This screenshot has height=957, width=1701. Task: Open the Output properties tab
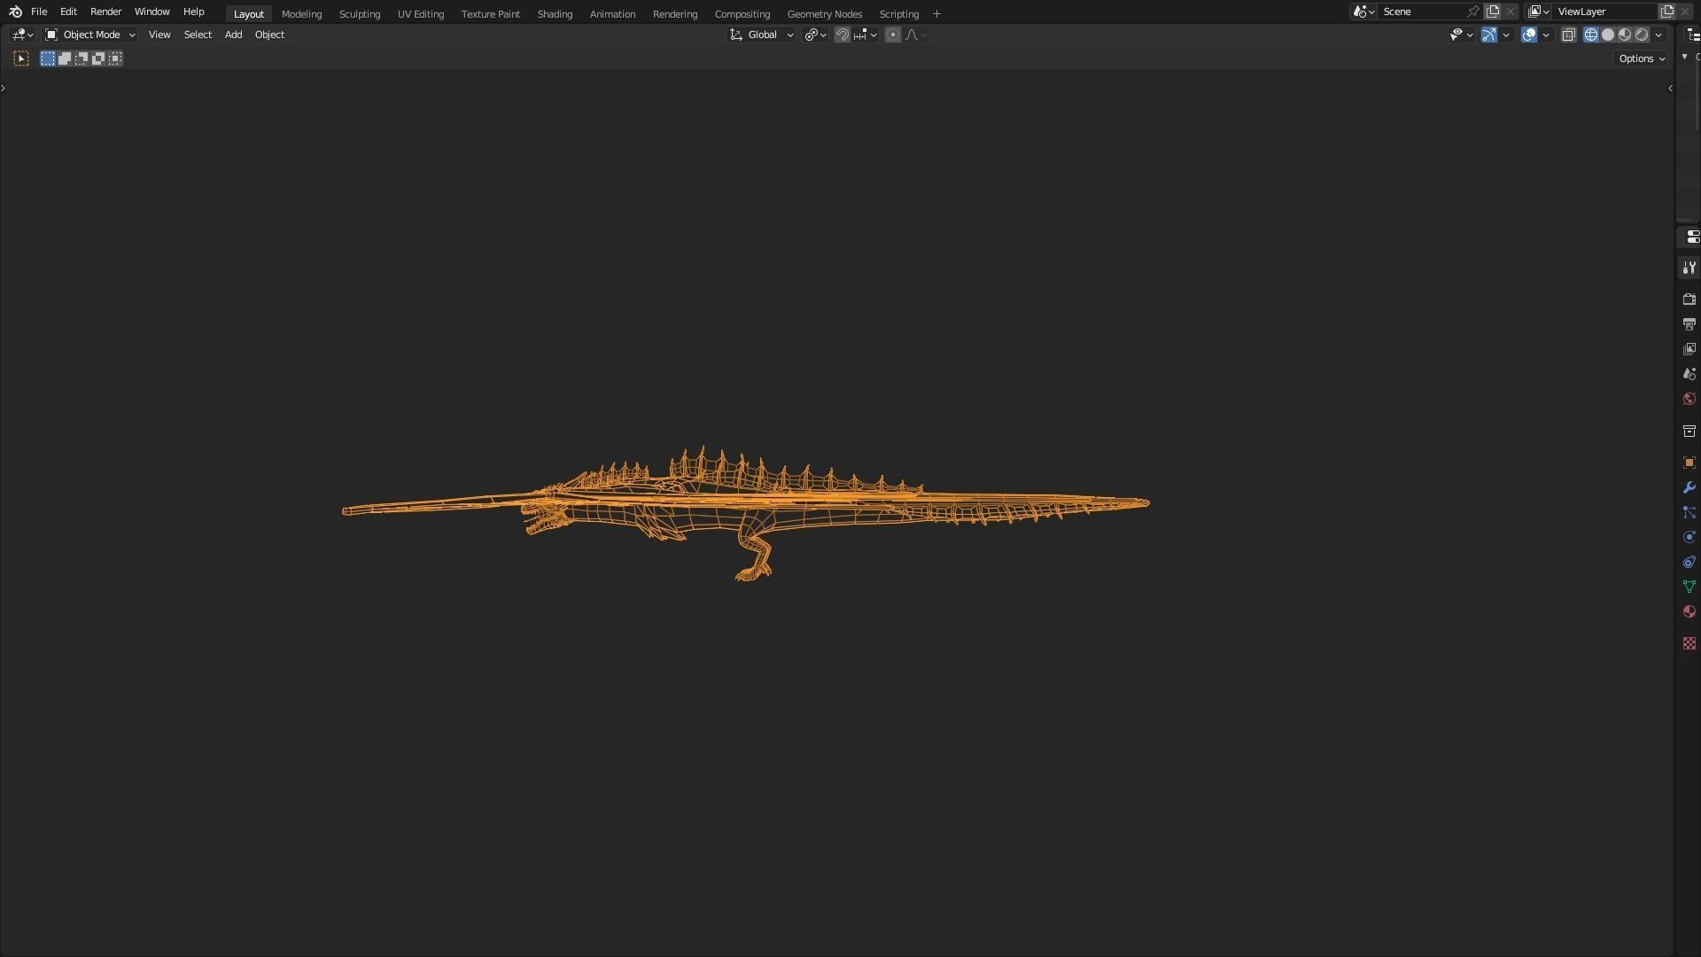click(x=1689, y=324)
